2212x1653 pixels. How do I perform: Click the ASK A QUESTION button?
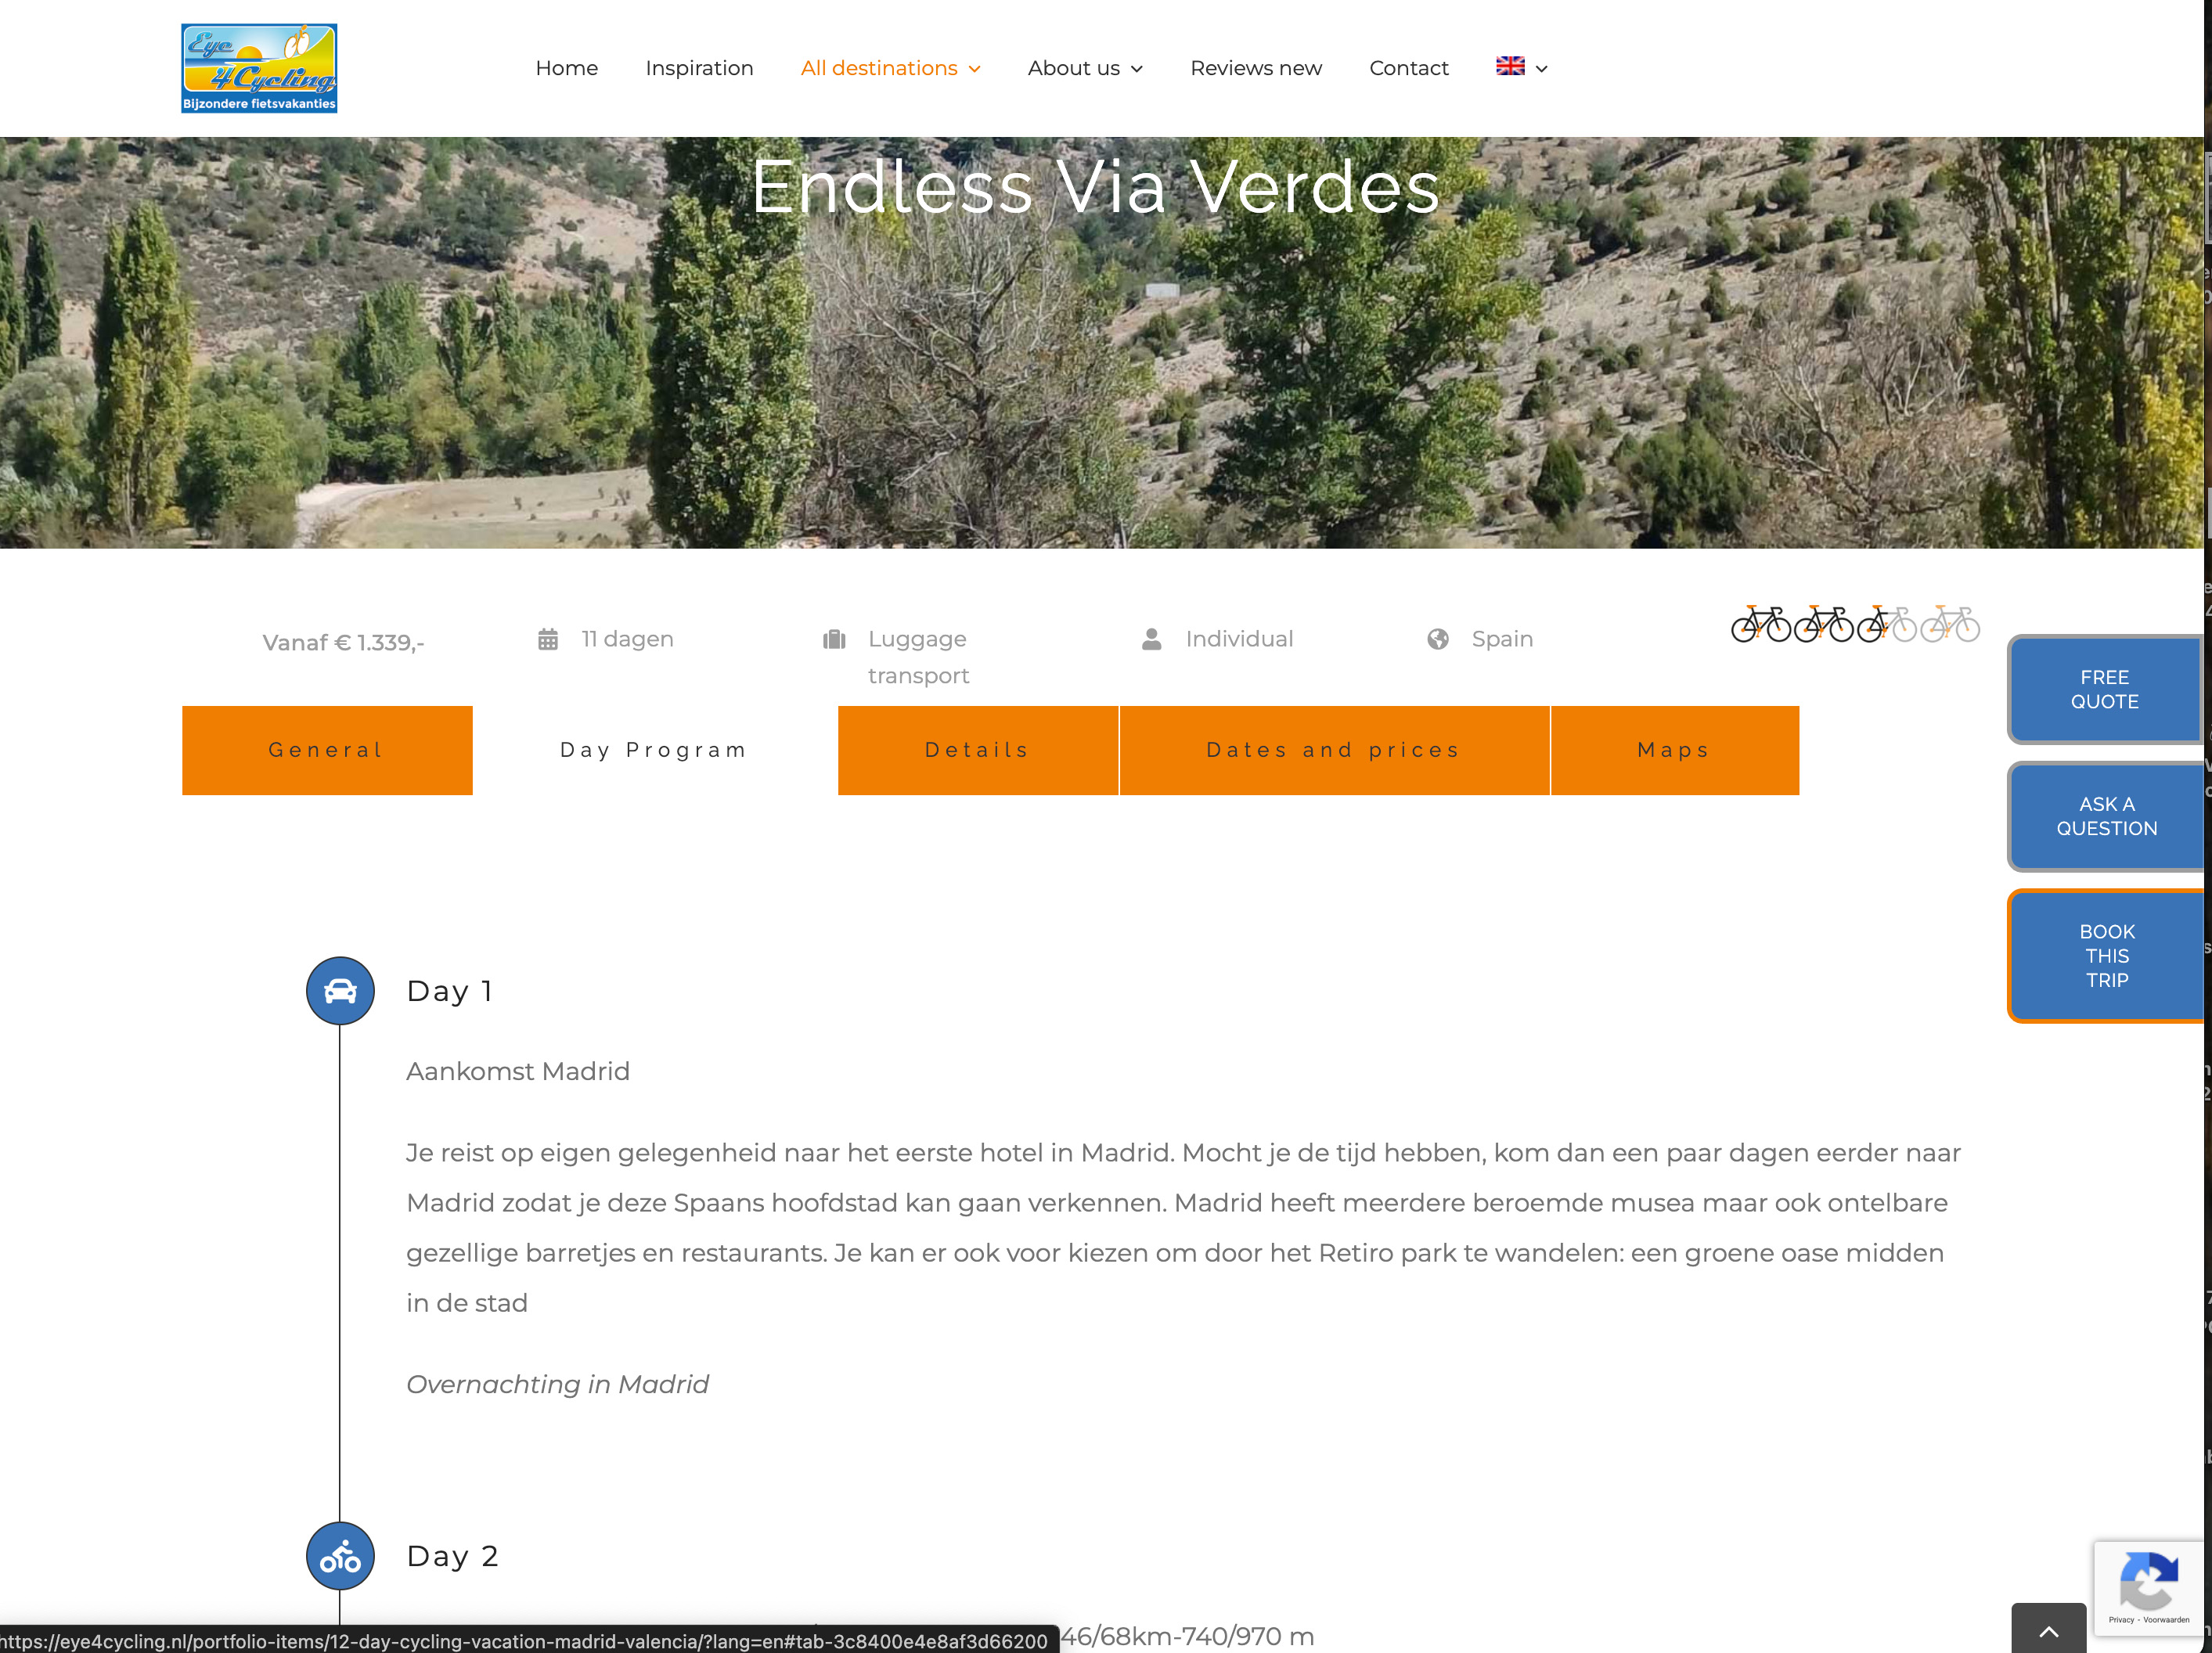[2106, 816]
